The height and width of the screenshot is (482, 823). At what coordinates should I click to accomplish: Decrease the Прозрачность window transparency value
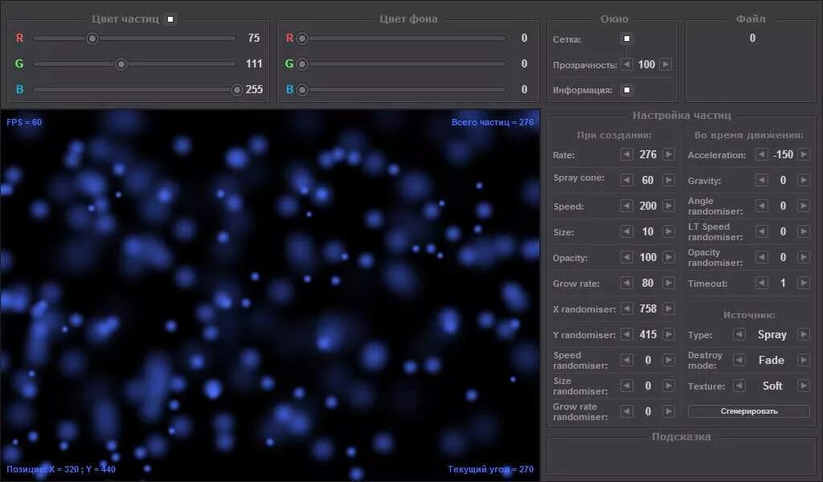click(626, 64)
